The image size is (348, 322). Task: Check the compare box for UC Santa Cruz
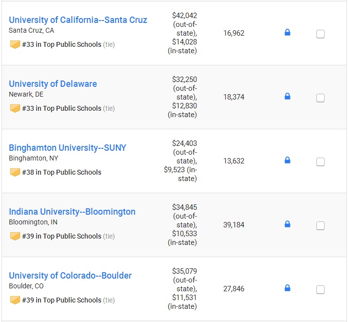(x=320, y=34)
